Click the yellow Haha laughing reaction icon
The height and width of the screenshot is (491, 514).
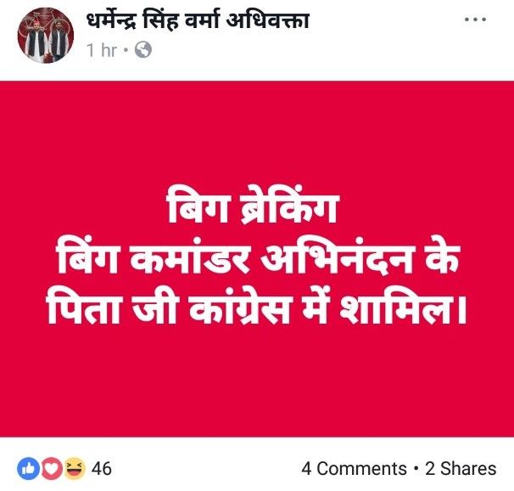tap(74, 468)
